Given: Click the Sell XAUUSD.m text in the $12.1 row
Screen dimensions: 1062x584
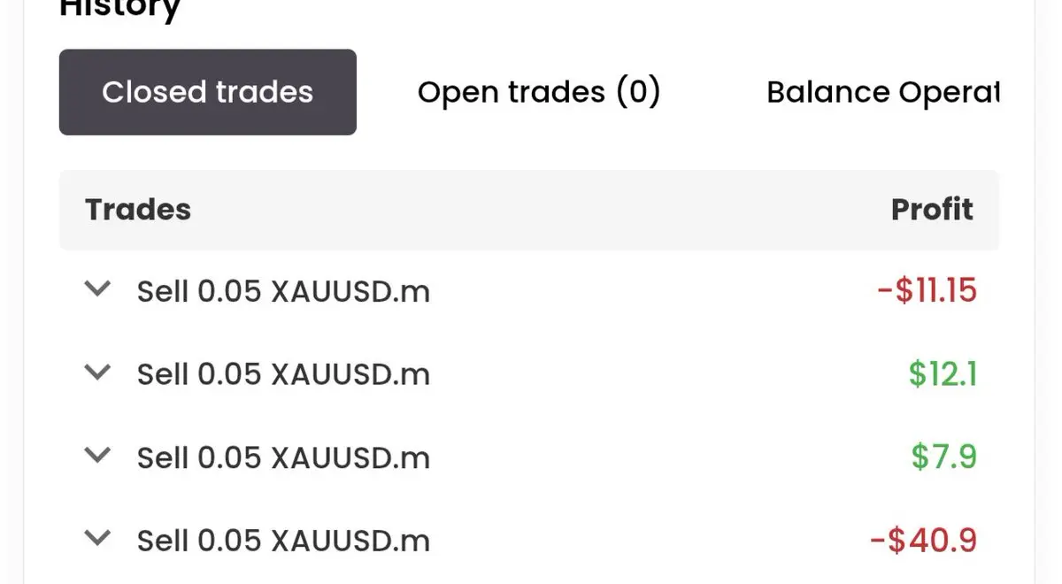Looking at the screenshot, I should point(283,374).
